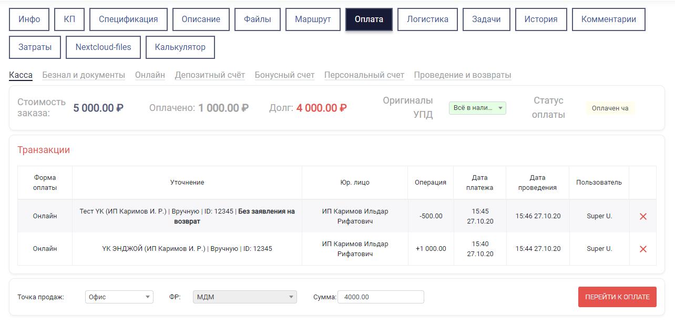Click the ПЕРЕЙТИ К ОПЛАТЕ button

coord(617,297)
